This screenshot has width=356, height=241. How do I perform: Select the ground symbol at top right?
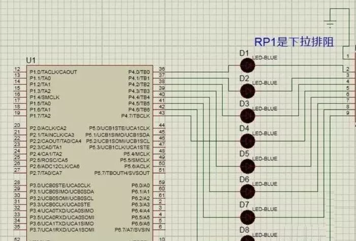pos(331,23)
